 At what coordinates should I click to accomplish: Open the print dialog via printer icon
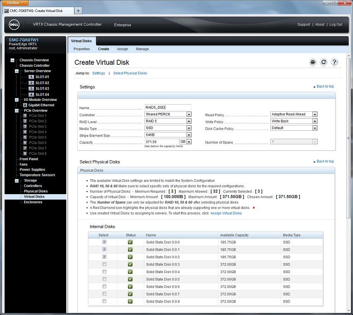(x=313, y=62)
